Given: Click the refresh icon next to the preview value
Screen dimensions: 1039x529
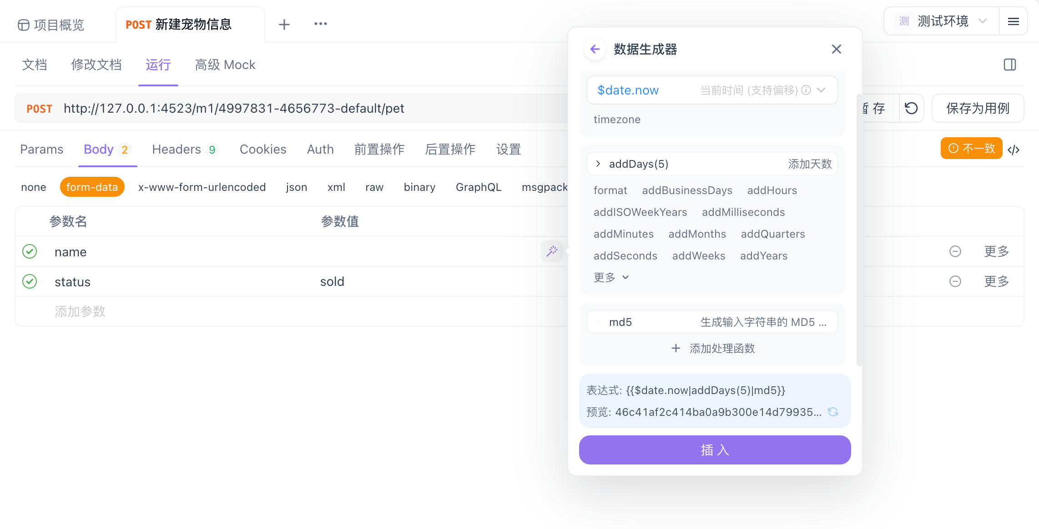Looking at the screenshot, I should click(x=833, y=412).
